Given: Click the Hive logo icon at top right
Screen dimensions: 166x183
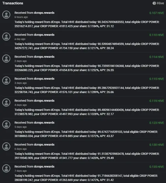Looking at the screenshot, I should (154, 3).
